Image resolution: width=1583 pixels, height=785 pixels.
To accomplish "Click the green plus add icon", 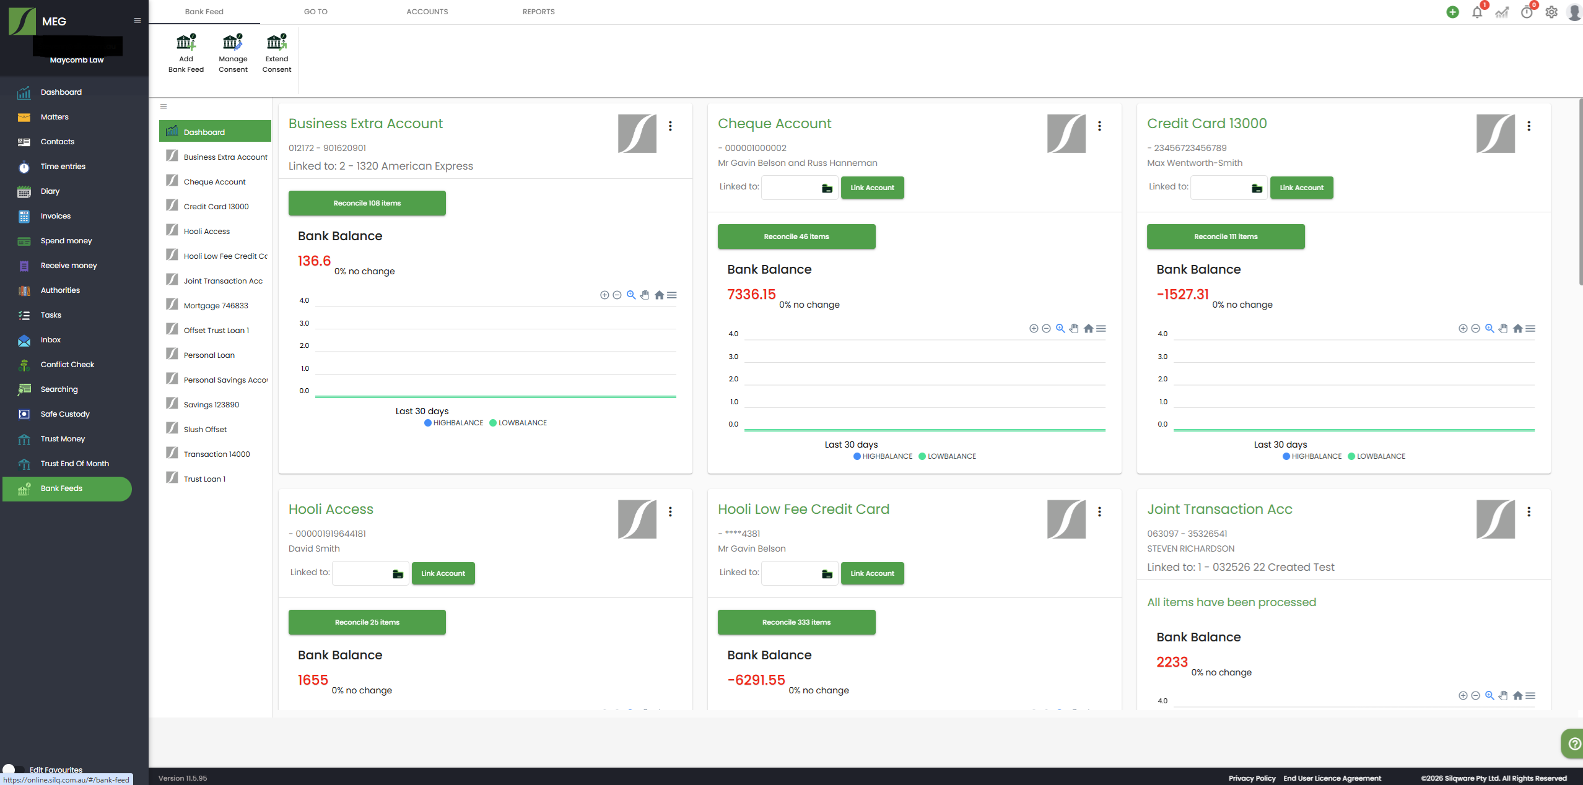I will pos(1452,12).
